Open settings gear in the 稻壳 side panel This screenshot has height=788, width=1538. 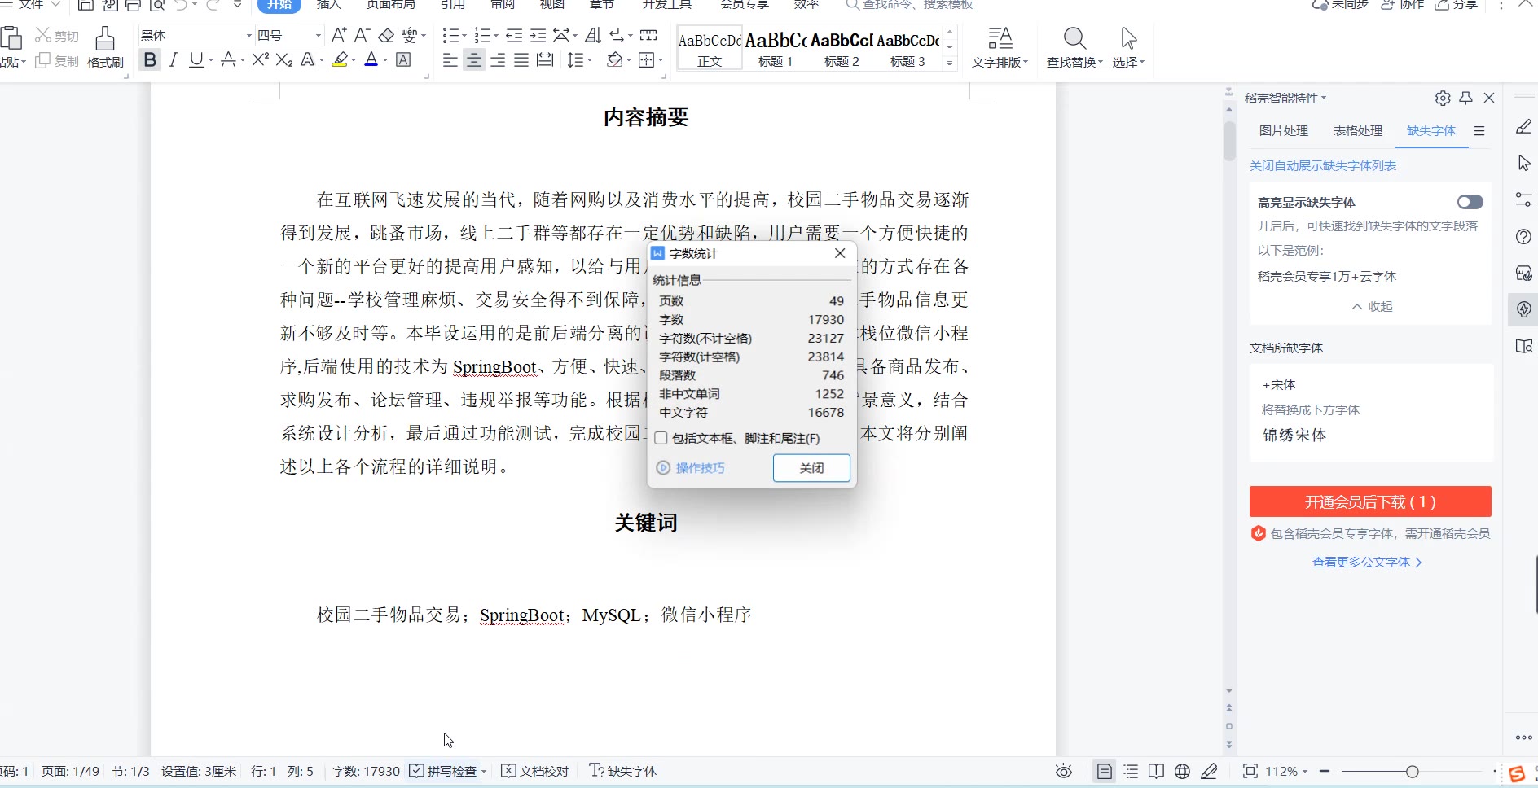pyautogui.click(x=1443, y=98)
